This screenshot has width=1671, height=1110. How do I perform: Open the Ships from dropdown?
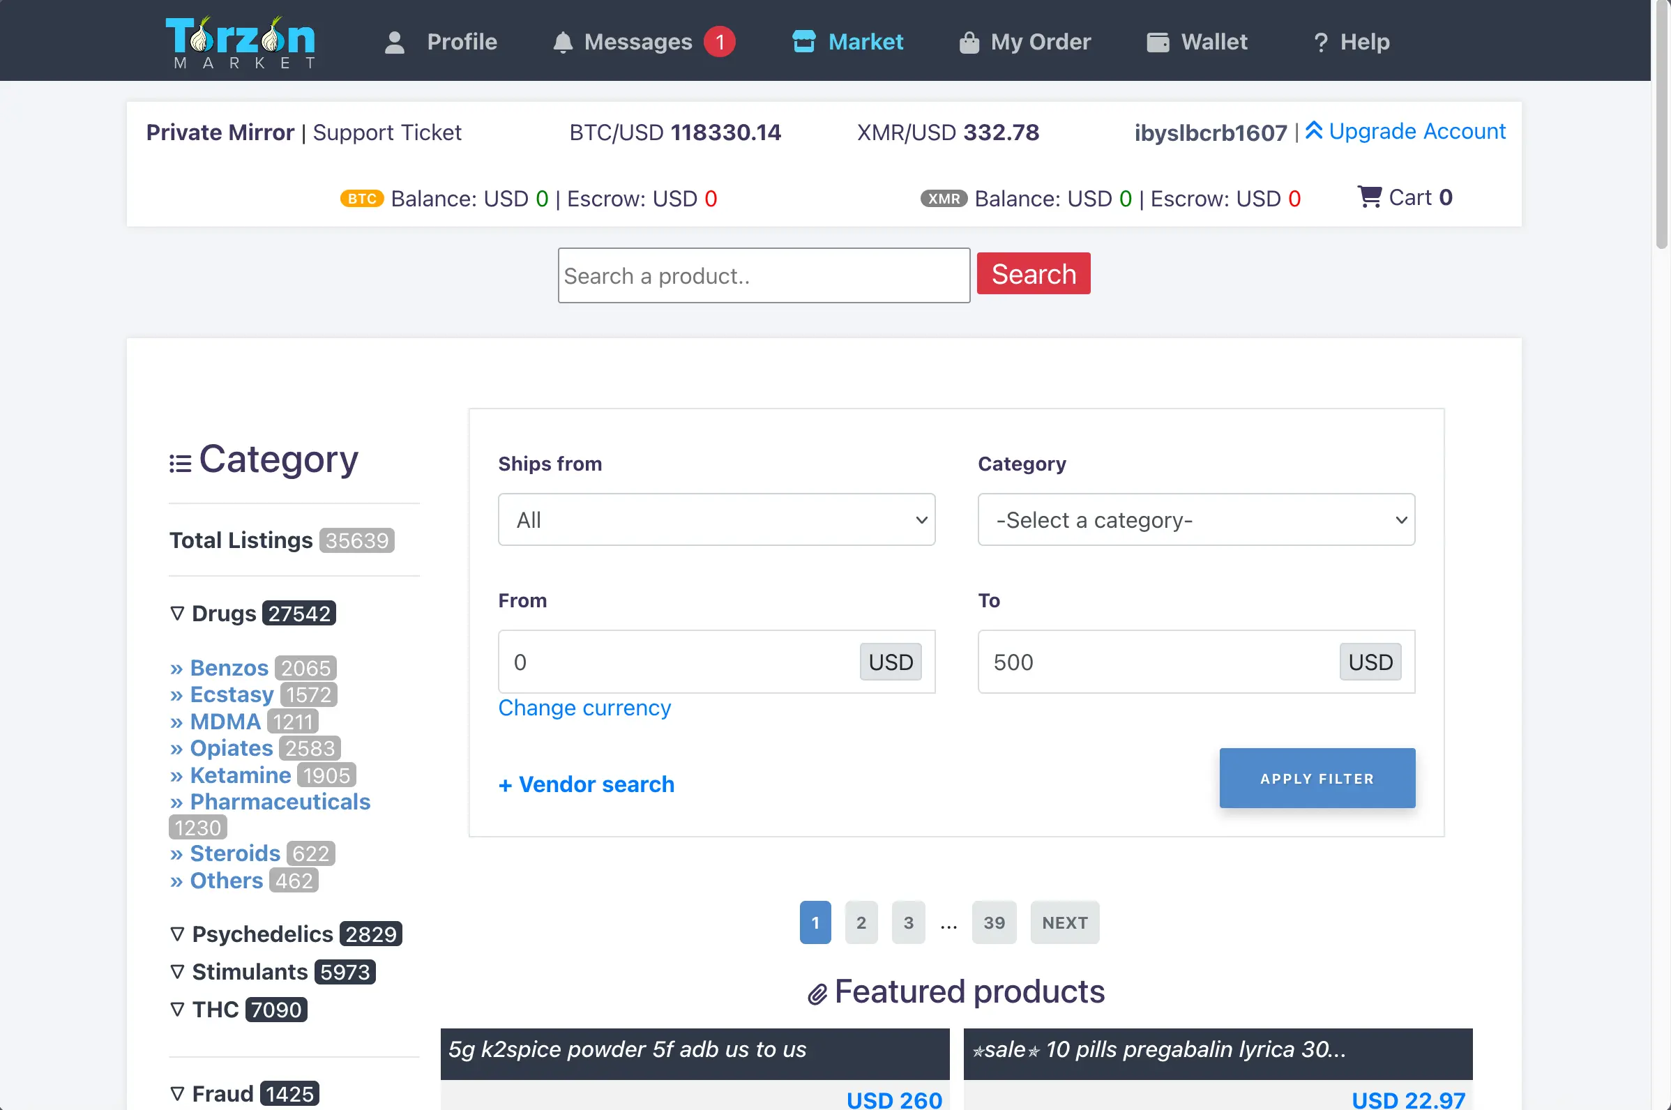(x=716, y=519)
